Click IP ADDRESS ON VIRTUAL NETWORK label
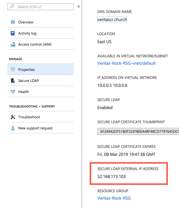The image size is (179, 208). (127, 78)
